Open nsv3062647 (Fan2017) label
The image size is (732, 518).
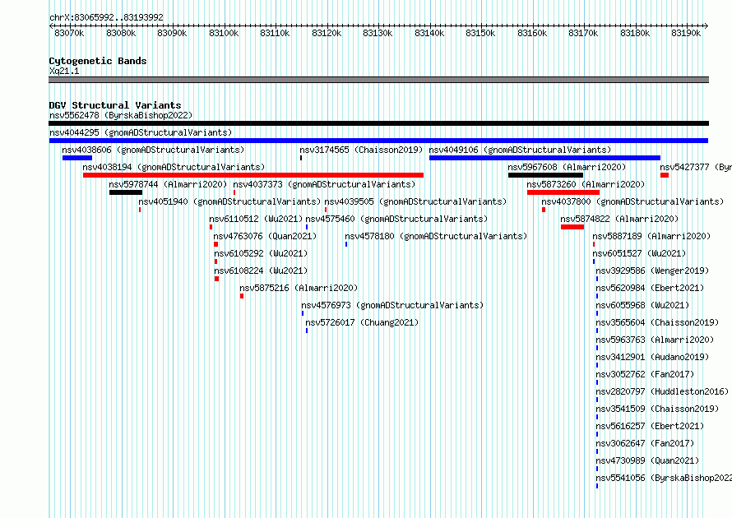(645, 443)
